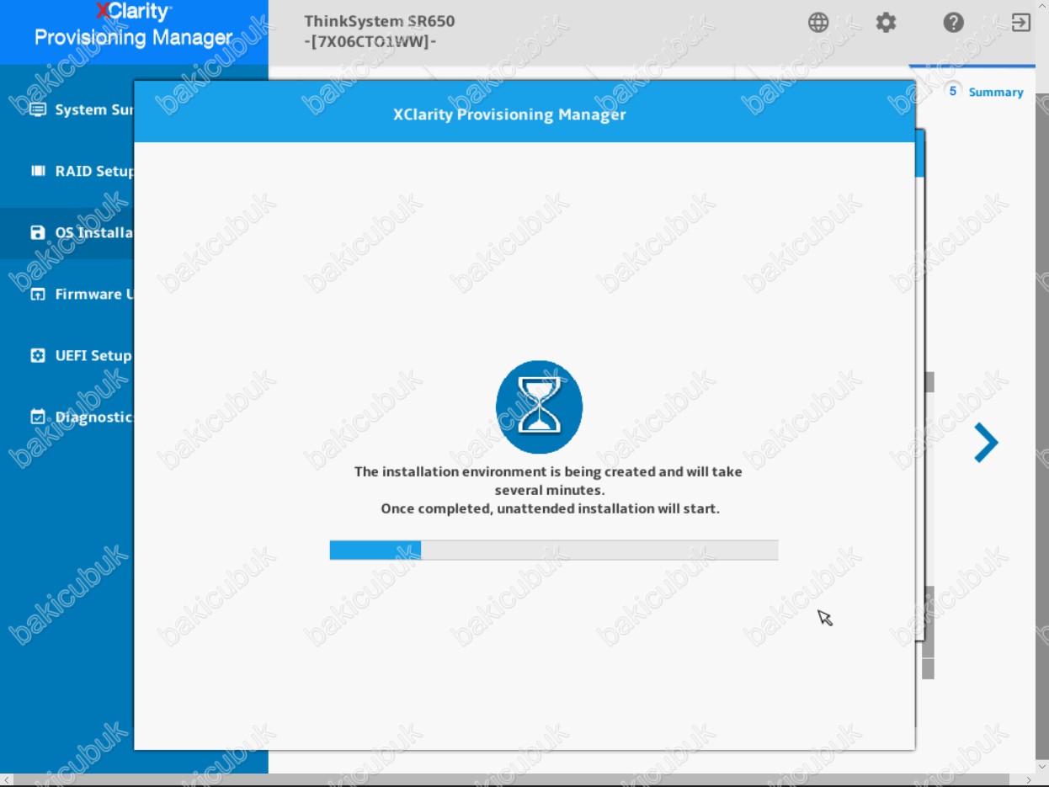Click the dialog title XClarity Provisioning Manager

point(509,114)
